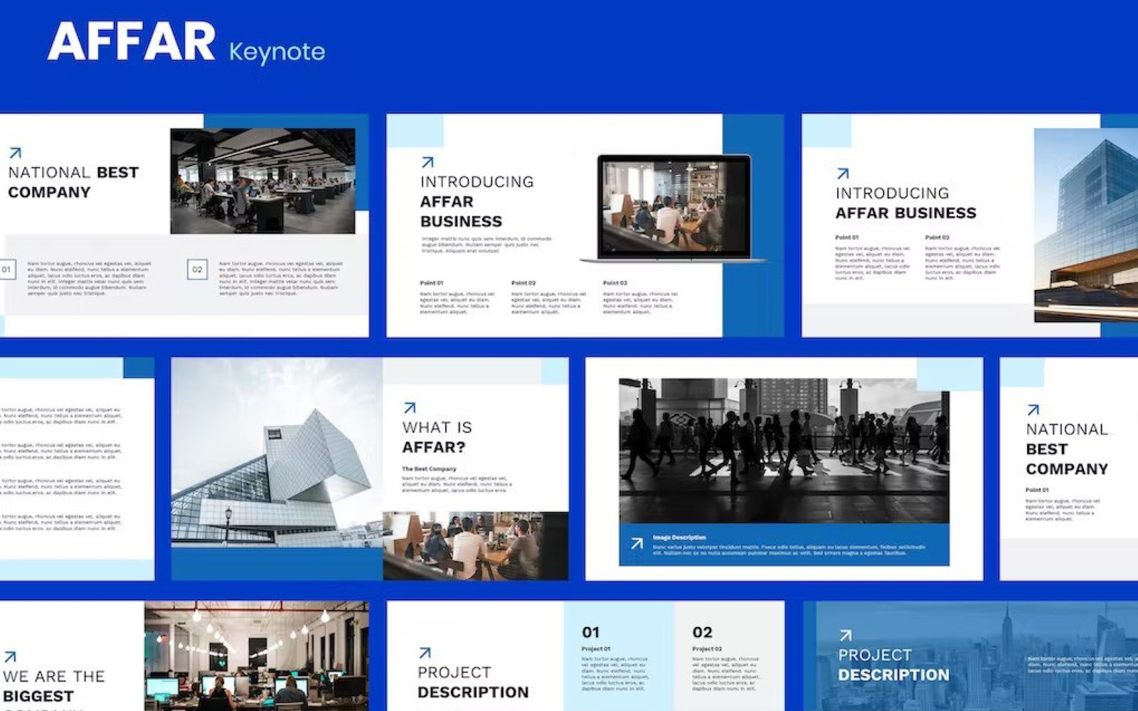Screen dimensions: 1138x711
Task: Click arrow icon above 'NATIONAL BEST COMPANY' beside office photo
Action: [x=16, y=153]
